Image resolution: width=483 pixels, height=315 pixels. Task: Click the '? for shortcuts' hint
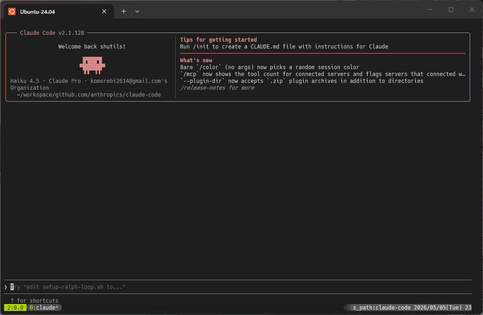point(34,300)
